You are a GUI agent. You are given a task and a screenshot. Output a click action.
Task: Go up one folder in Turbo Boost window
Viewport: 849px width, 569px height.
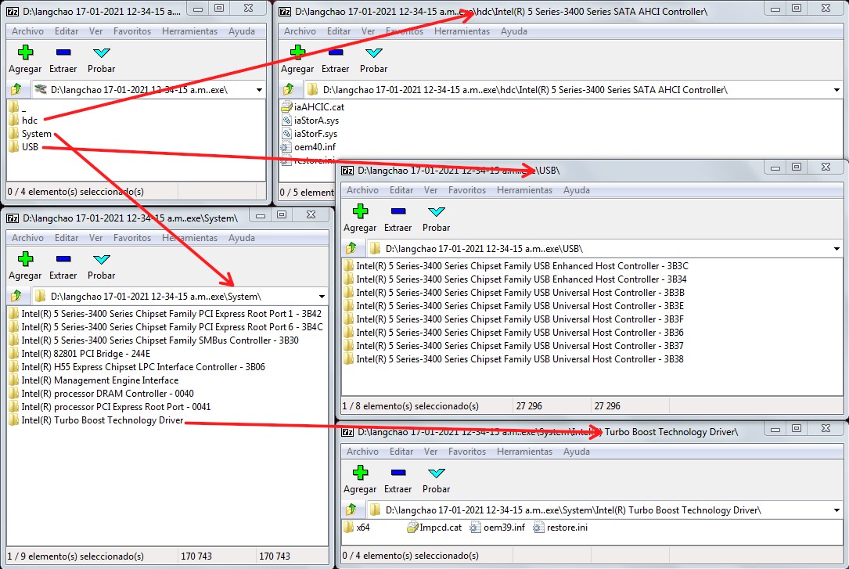[x=351, y=510]
